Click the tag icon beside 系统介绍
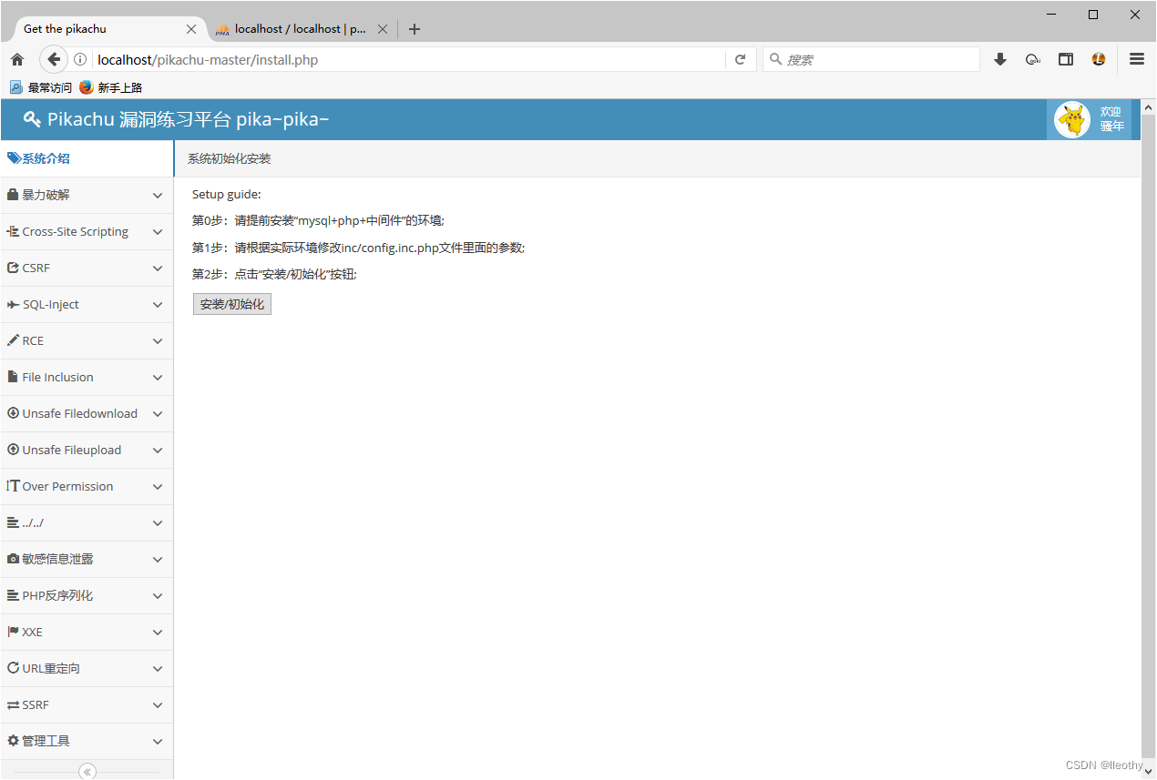 coord(14,158)
